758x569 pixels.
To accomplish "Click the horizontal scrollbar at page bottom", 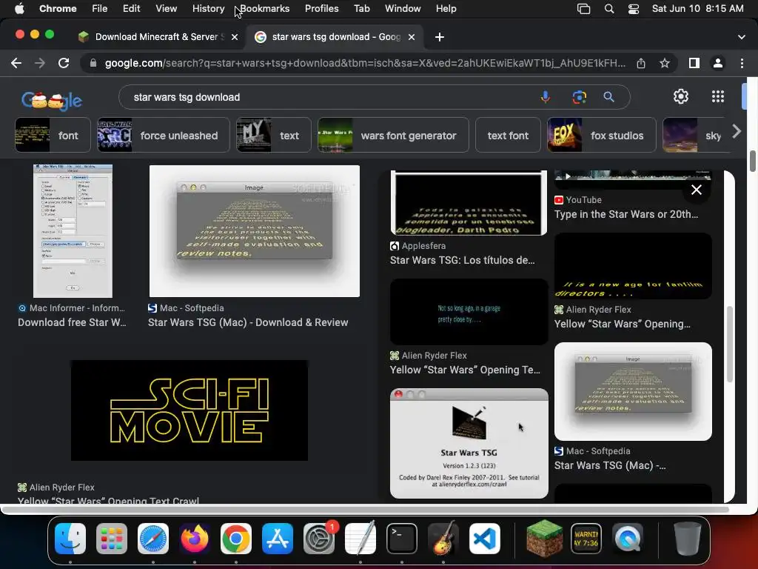I will point(365,509).
